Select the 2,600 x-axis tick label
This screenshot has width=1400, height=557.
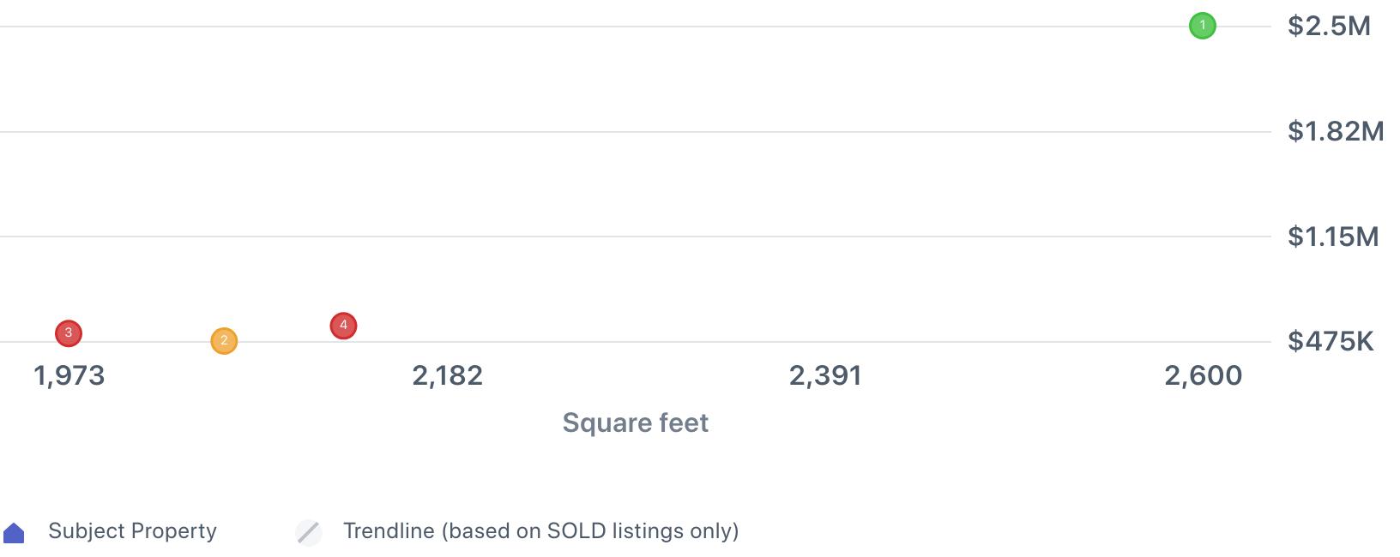point(1203,375)
